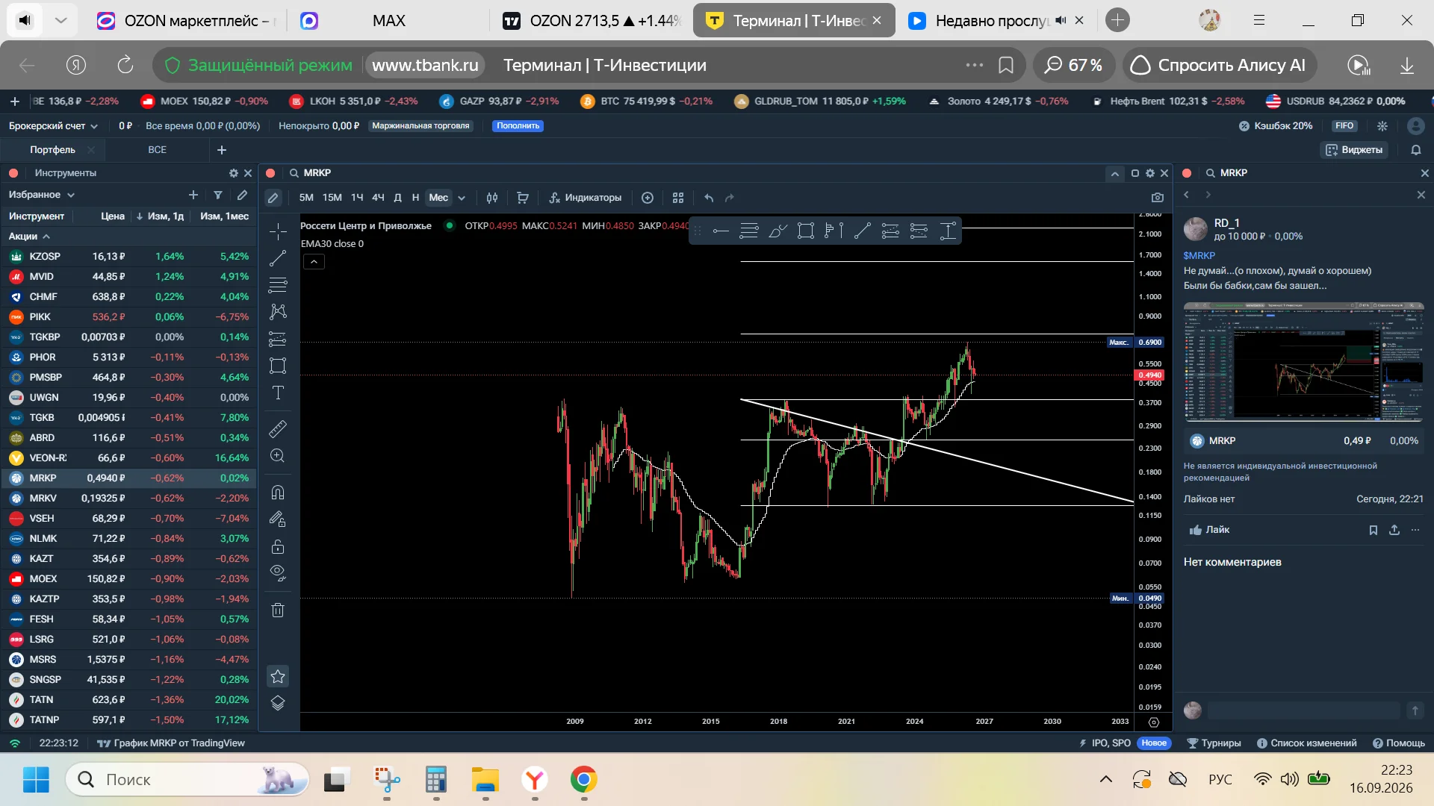The width and height of the screenshot is (1434, 806).
Task: Take a chart snapshot with camera icon
Action: pyautogui.click(x=1158, y=198)
